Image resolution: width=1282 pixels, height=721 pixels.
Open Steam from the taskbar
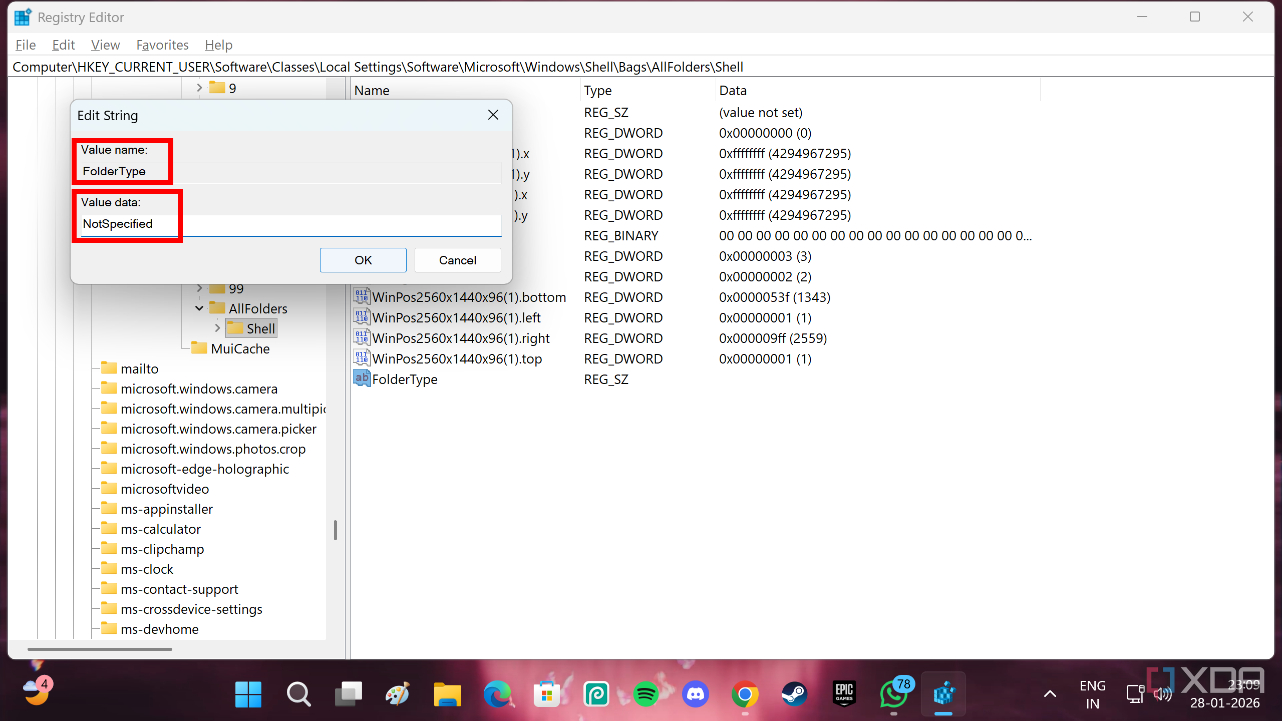[x=794, y=694]
